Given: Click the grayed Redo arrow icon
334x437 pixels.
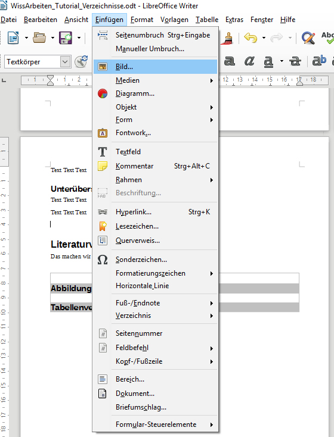Looking at the screenshot, I should click(x=277, y=38).
